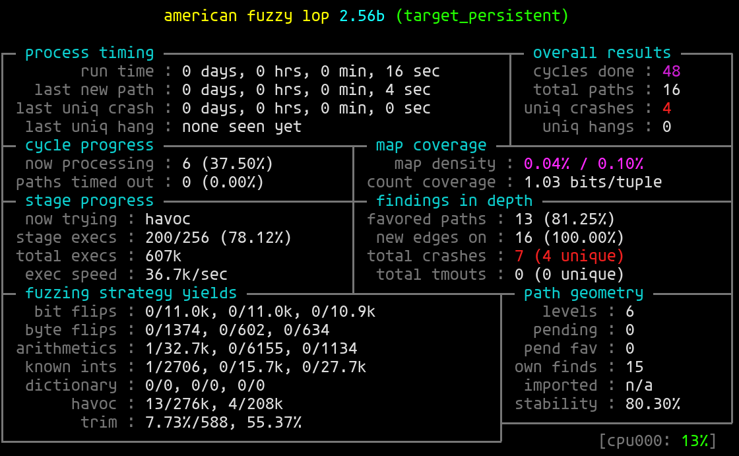Viewport: 739px width, 456px height.
Task: Click the uniq crashes value '4'
Action: 666,108
